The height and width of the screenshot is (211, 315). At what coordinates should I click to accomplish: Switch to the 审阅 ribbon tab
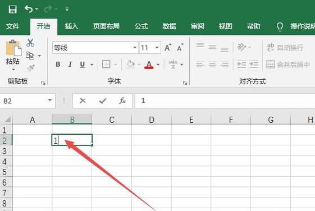pos(197,26)
